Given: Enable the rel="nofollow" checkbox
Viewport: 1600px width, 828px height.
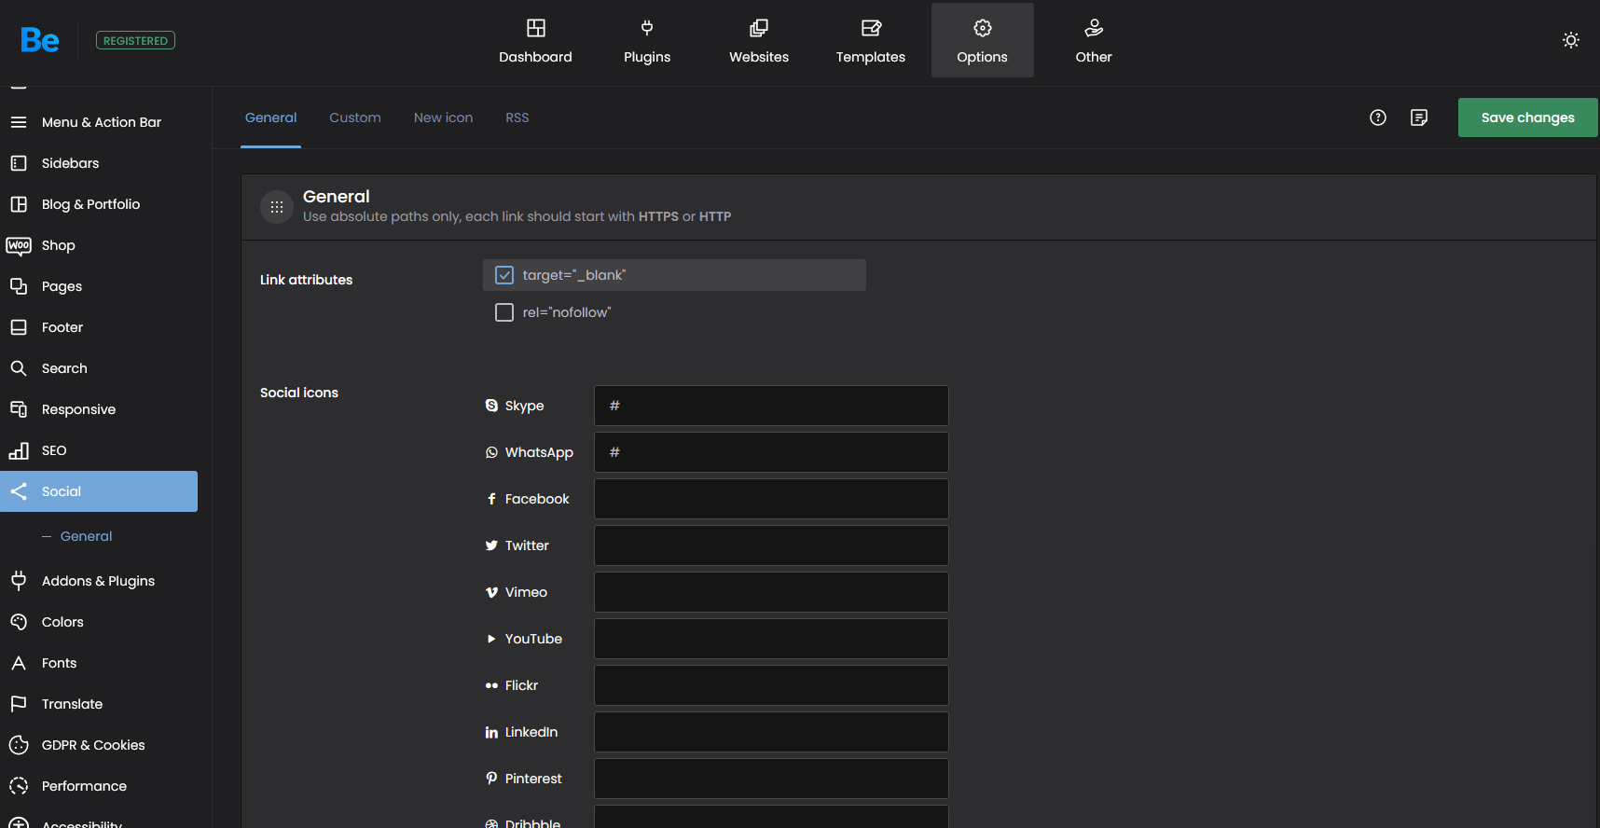Looking at the screenshot, I should tap(504, 312).
